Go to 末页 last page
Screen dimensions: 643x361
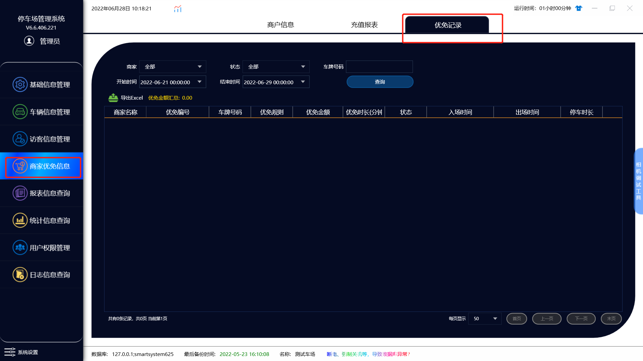[611, 319]
